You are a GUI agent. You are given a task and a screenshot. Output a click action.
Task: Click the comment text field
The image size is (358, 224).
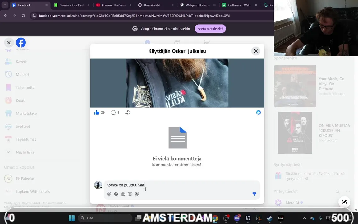[x=182, y=185]
